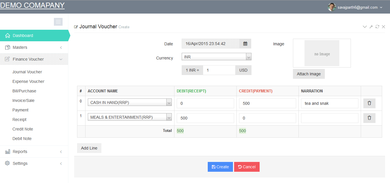Open the CASH IN HAND(RRP) account dropdown
Viewport: 390px width, 183px height.
pos(130,102)
